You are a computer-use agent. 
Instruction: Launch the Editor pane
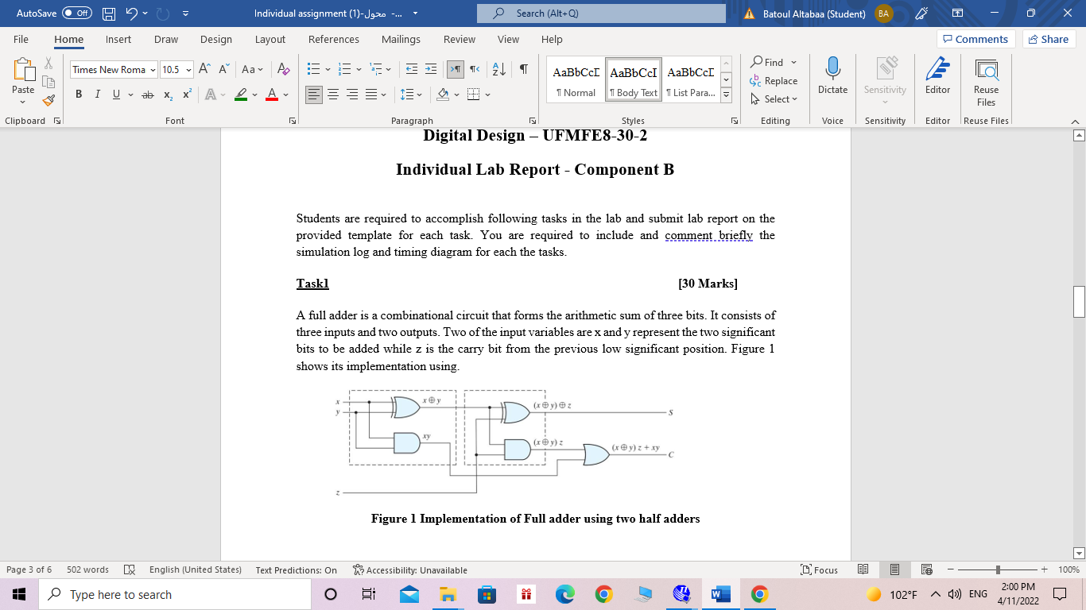[x=937, y=77]
